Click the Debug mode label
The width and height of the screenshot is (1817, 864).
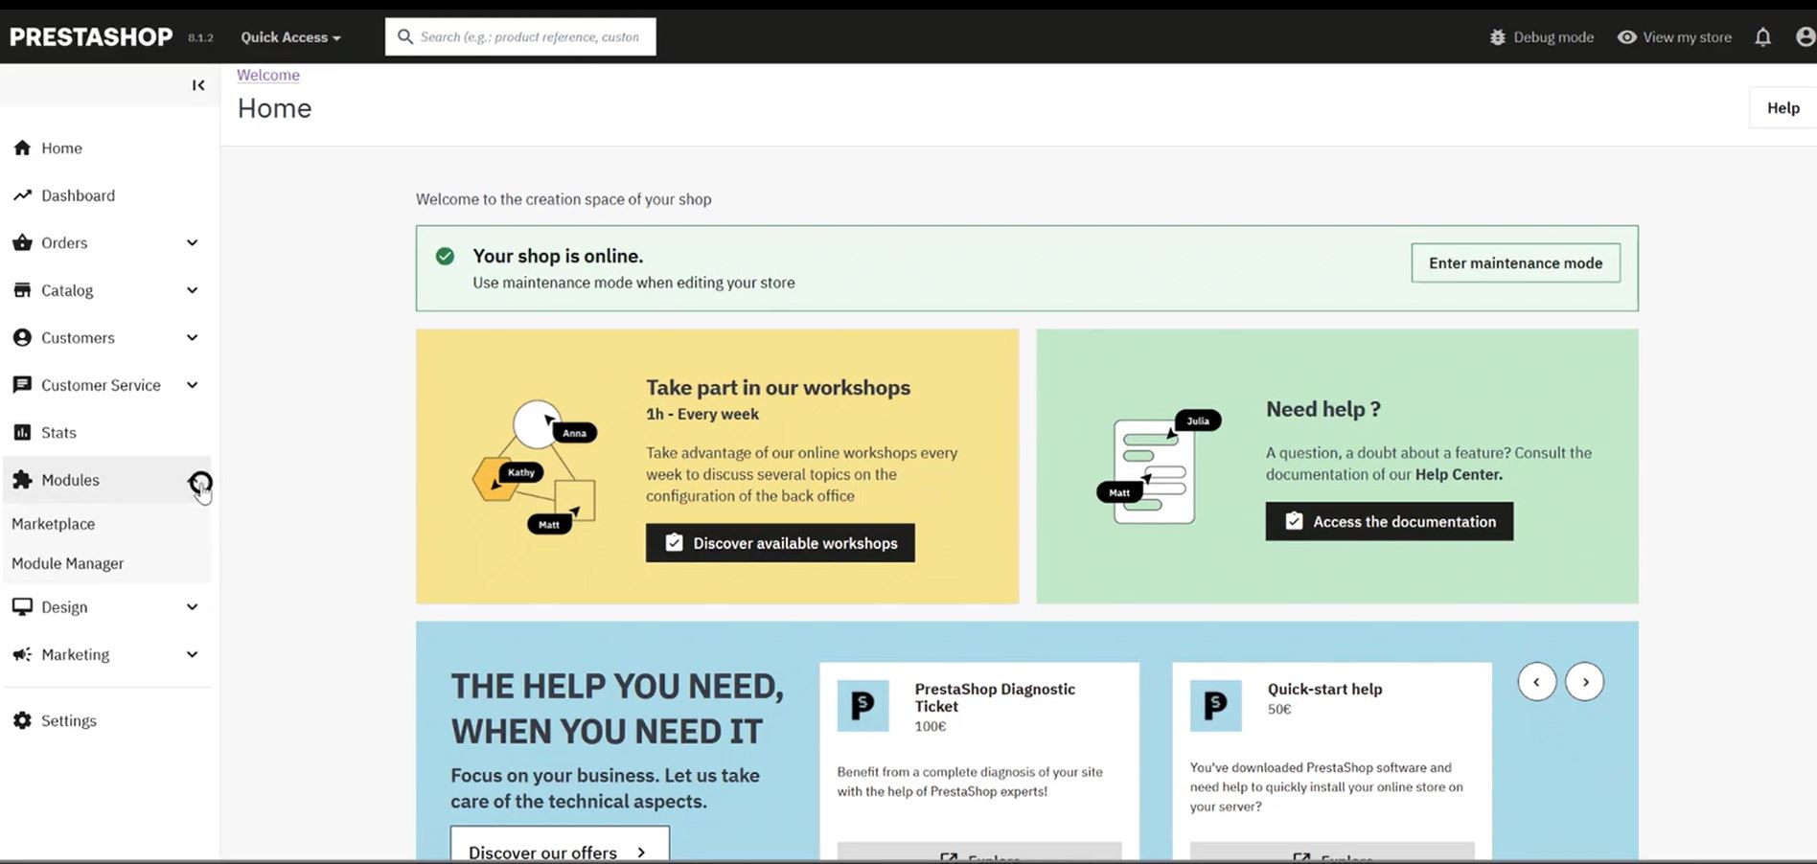[x=1553, y=37]
